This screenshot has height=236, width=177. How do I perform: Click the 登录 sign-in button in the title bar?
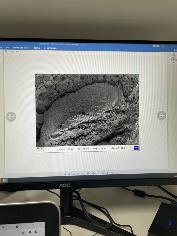[156, 46]
